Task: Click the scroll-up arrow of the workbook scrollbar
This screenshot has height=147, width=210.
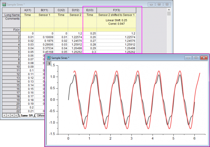Action: [169, 10]
